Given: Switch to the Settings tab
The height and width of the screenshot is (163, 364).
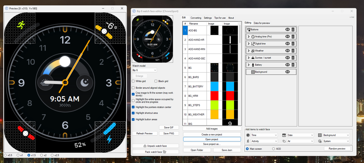Looking at the screenshot, I should [208, 18].
